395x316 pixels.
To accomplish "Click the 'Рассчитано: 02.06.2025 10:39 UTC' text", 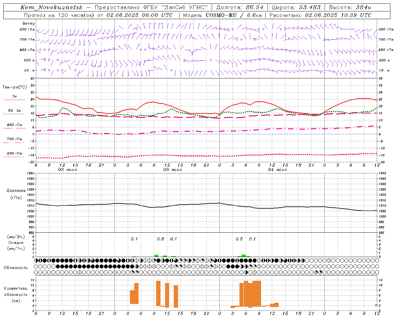I will (320, 15).
